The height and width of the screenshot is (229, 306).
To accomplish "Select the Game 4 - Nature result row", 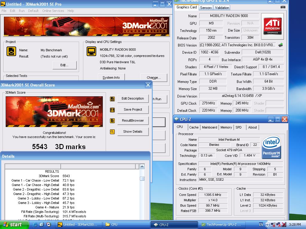I will click(72, 208).
